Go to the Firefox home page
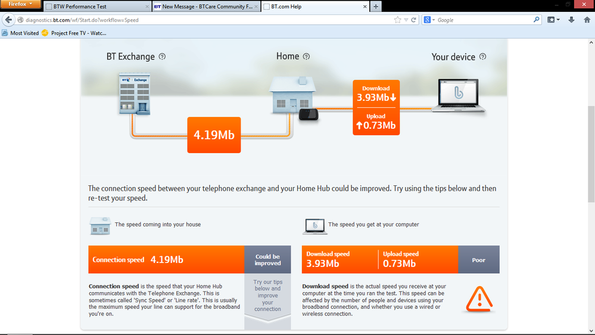 587,20
